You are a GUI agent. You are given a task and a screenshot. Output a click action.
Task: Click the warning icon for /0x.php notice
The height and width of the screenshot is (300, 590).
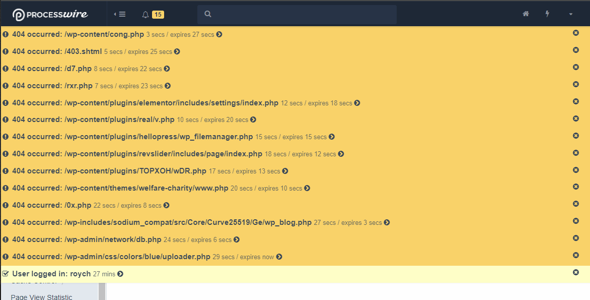[6, 205]
